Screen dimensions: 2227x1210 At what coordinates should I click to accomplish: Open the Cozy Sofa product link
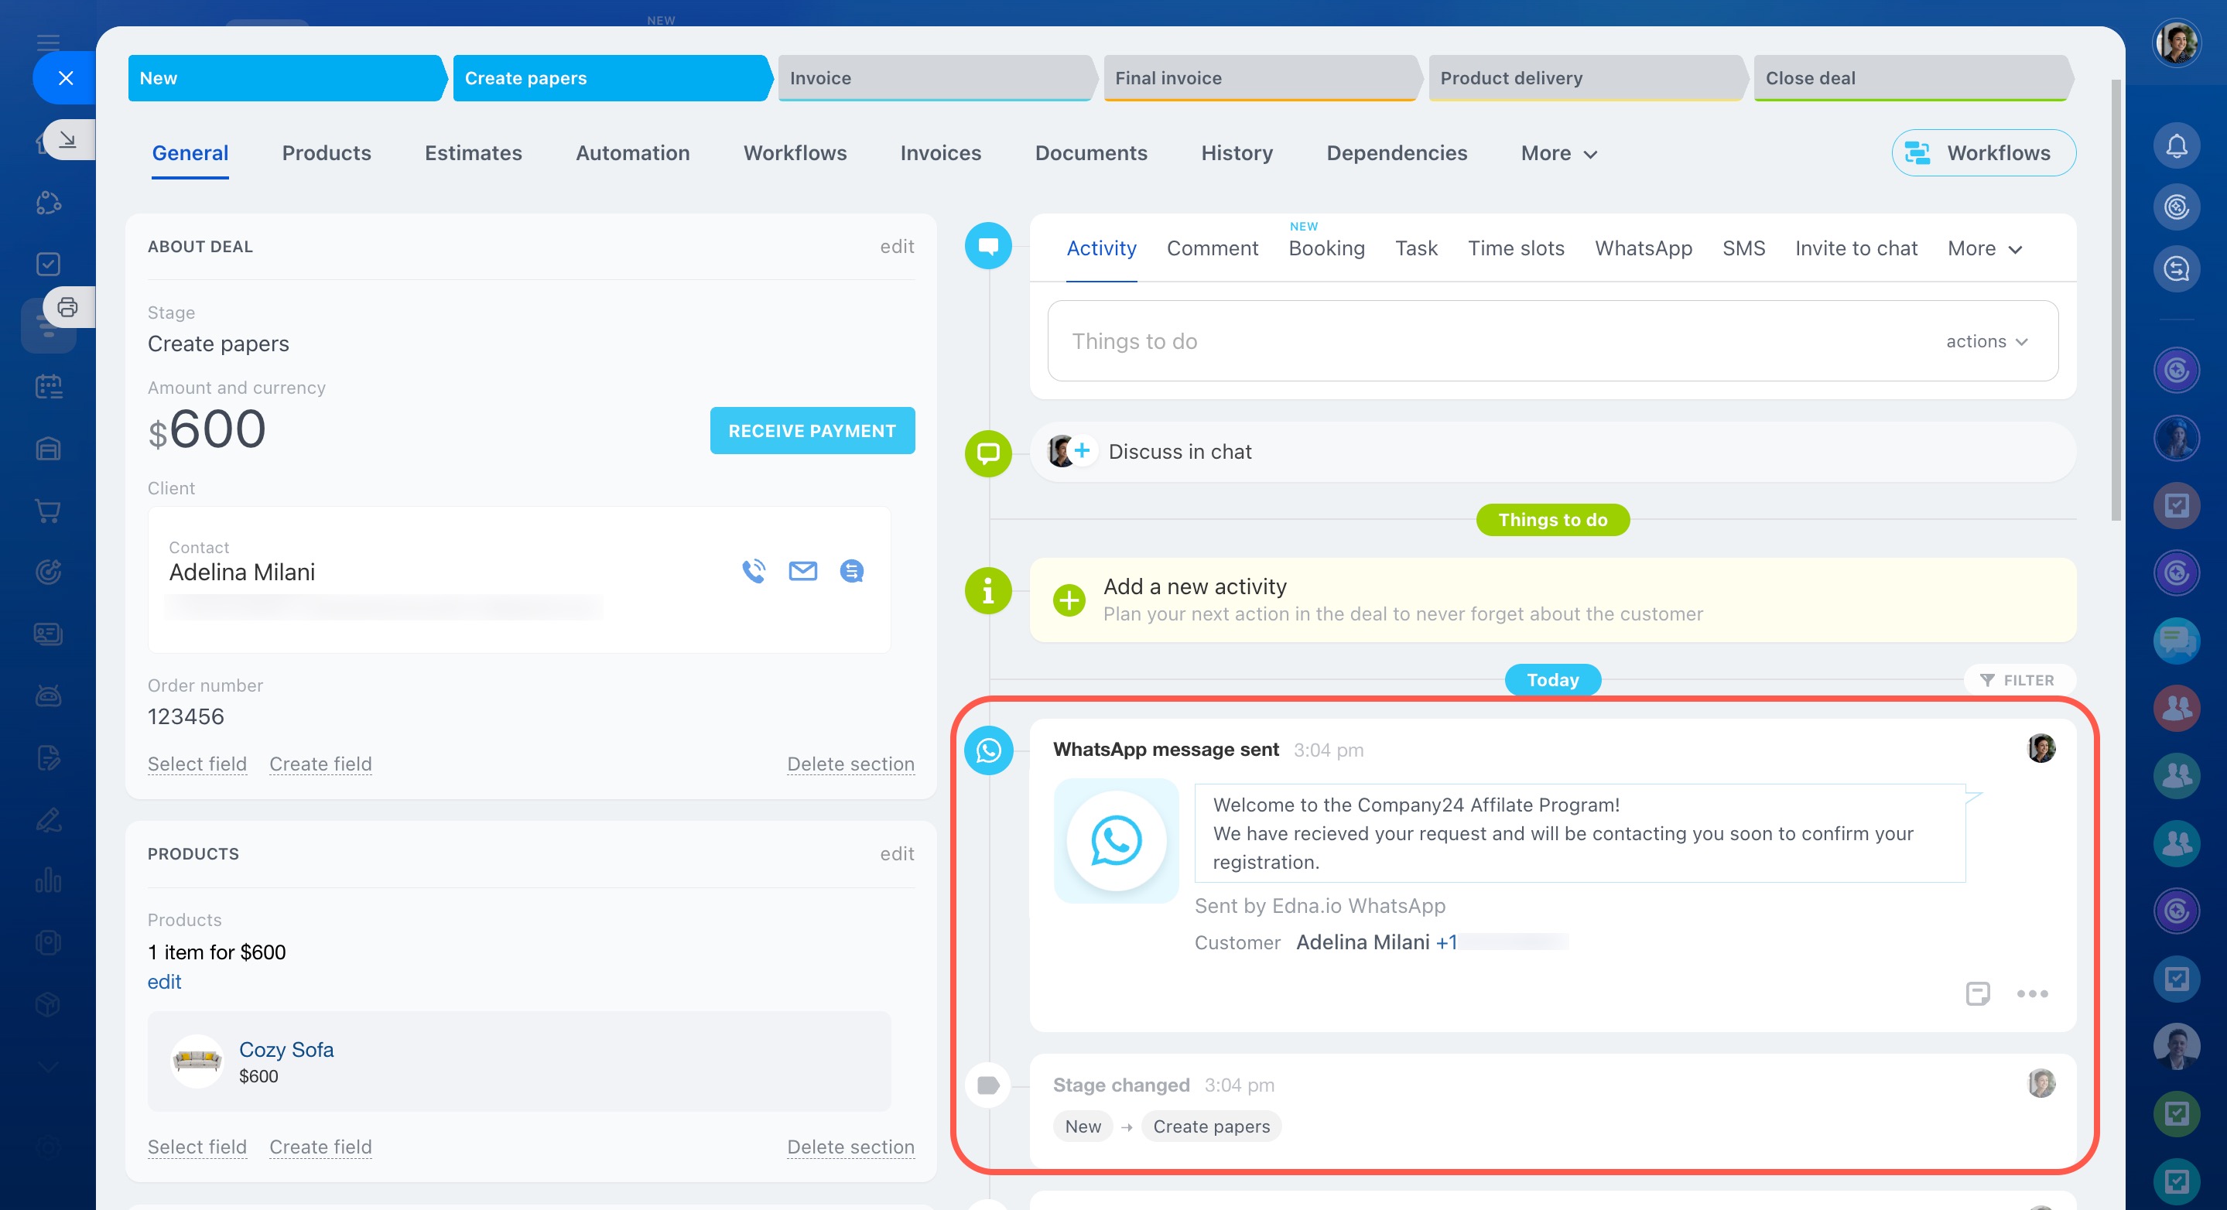point(286,1049)
